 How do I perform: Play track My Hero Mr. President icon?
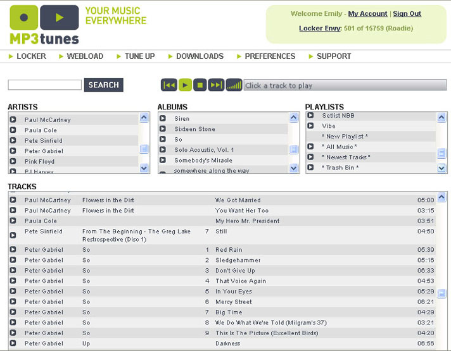click(13, 221)
